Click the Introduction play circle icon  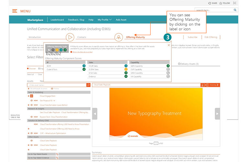click(x=70, y=37)
